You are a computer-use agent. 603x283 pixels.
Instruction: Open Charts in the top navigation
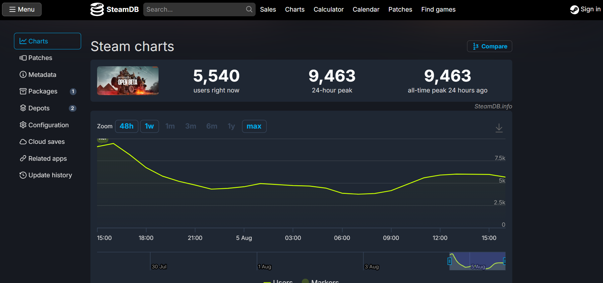click(x=295, y=9)
